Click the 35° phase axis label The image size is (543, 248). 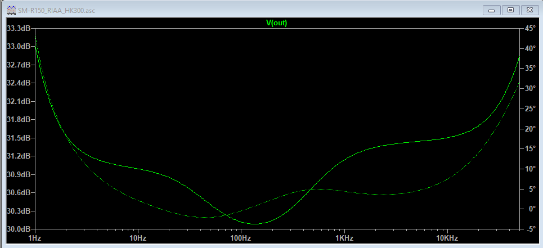click(530, 69)
